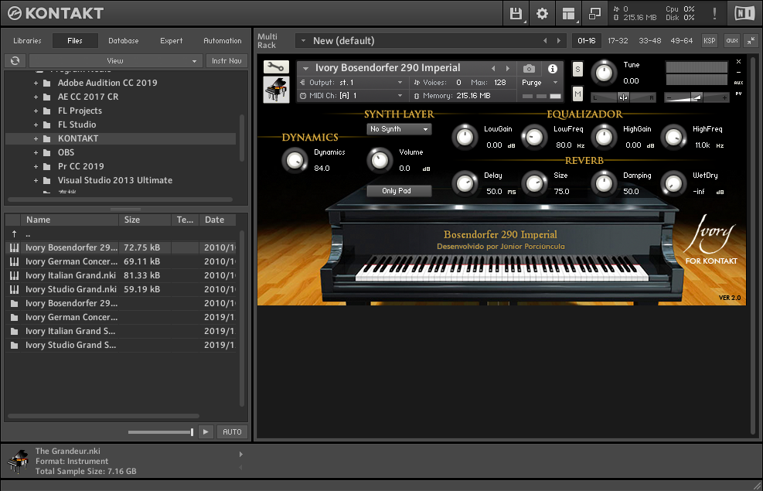Switch to the Database tab
Screen dimensions: 763x491
coord(123,41)
